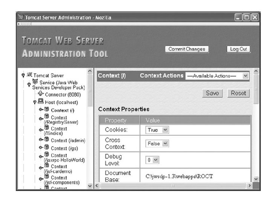Screen dimensions: 271x203
Task: Collapse the Service node toggle
Action: click(x=29, y=85)
